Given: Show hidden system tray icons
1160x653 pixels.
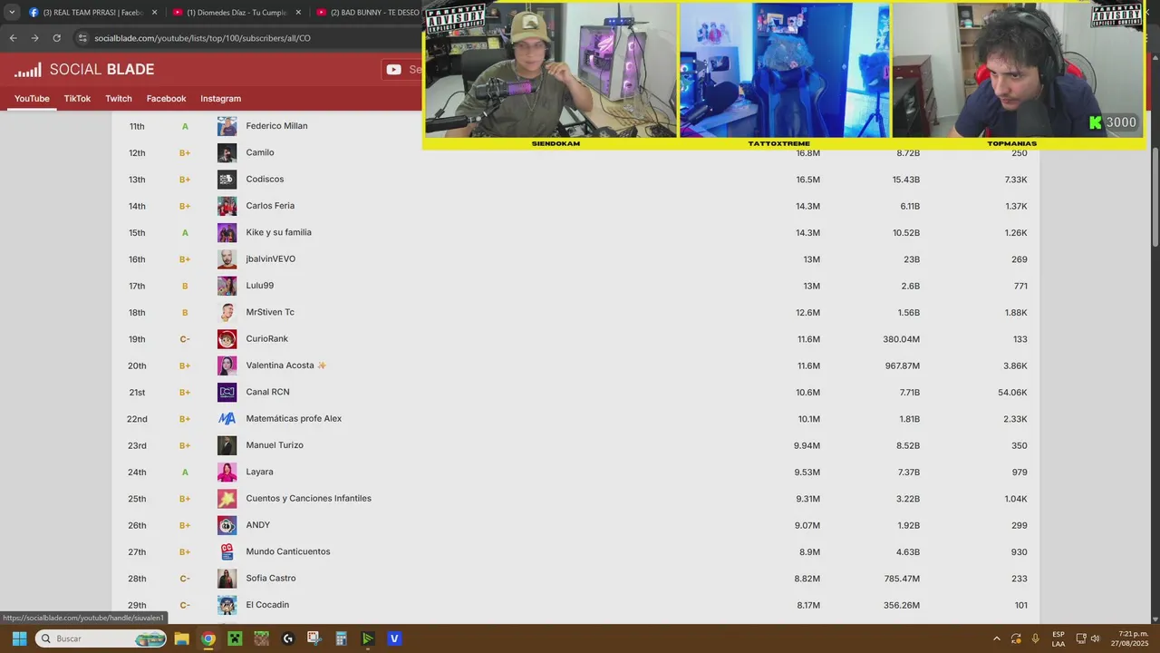Looking at the screenshot, I should (997, 638).
